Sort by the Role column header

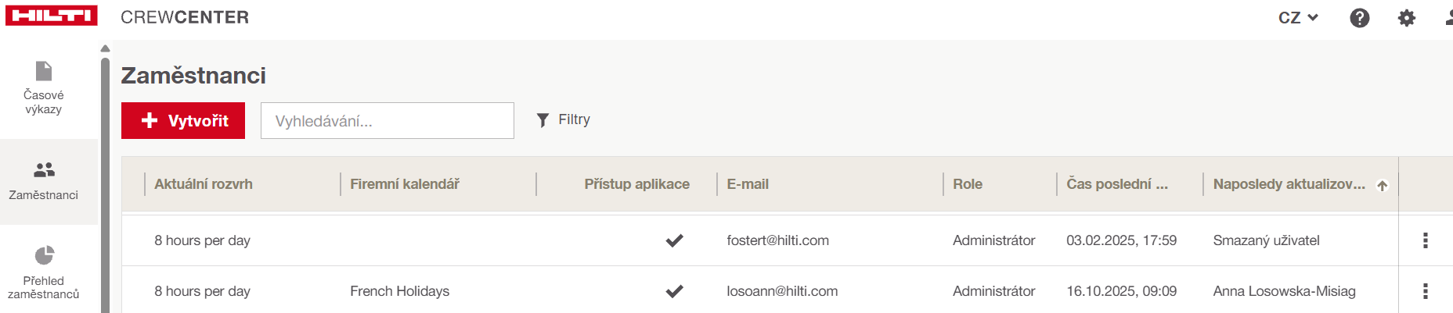point(968,184)
